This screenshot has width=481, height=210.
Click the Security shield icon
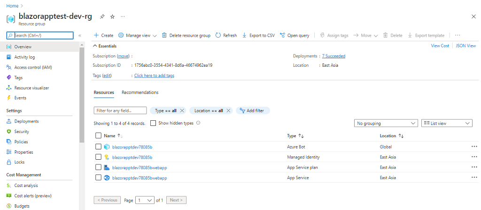click(x=9, y=132)
